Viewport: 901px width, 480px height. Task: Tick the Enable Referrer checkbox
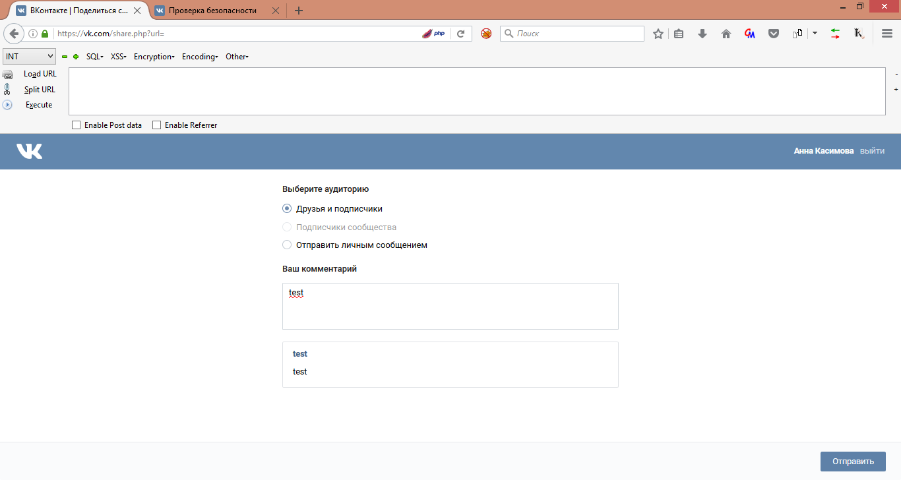(x=157, y=125)
